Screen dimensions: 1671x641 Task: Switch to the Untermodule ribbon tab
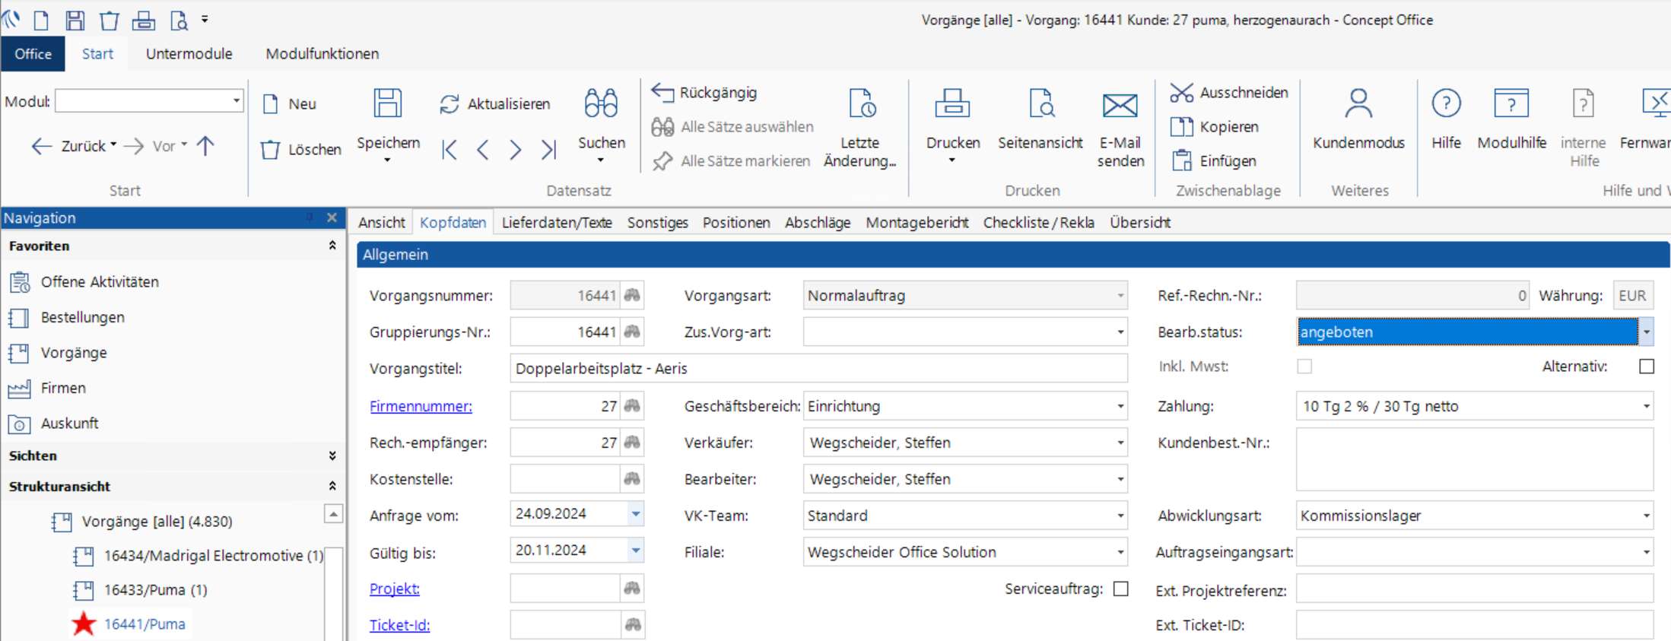pos(189,54)
